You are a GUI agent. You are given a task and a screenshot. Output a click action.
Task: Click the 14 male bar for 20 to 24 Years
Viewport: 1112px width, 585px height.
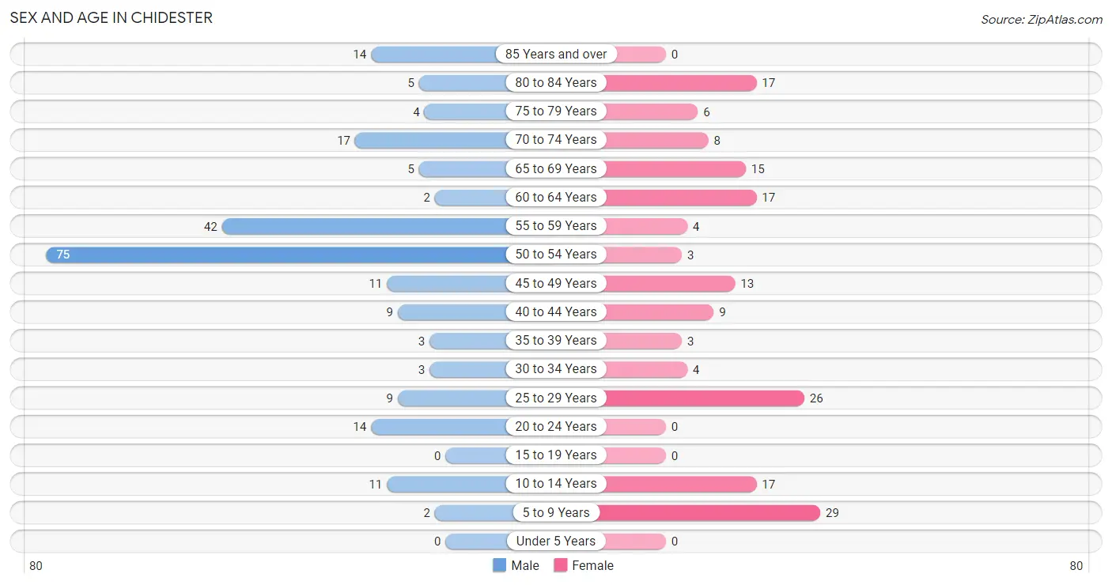click(439, 427)
